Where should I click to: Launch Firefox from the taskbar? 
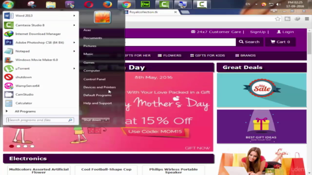(x=107, y=4)
